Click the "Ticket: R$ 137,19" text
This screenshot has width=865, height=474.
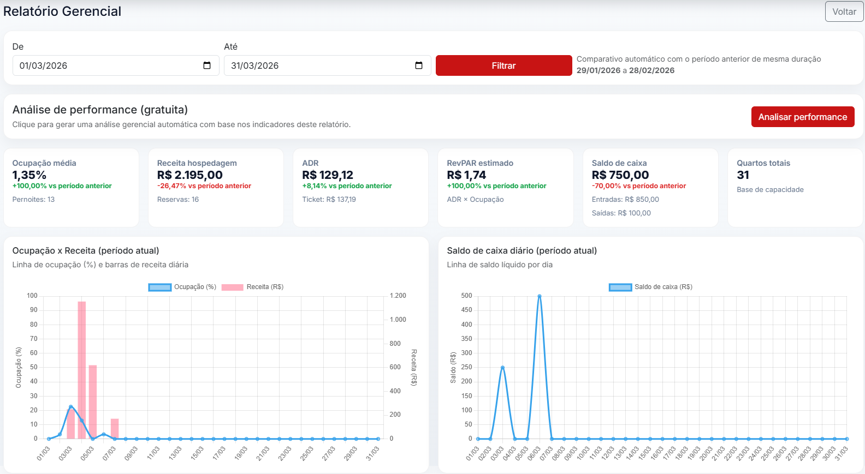329,200
